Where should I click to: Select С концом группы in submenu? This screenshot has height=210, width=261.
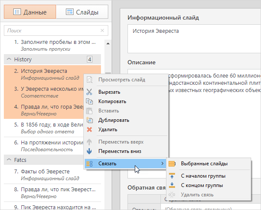pyautogui.click(x=208, y=185)
